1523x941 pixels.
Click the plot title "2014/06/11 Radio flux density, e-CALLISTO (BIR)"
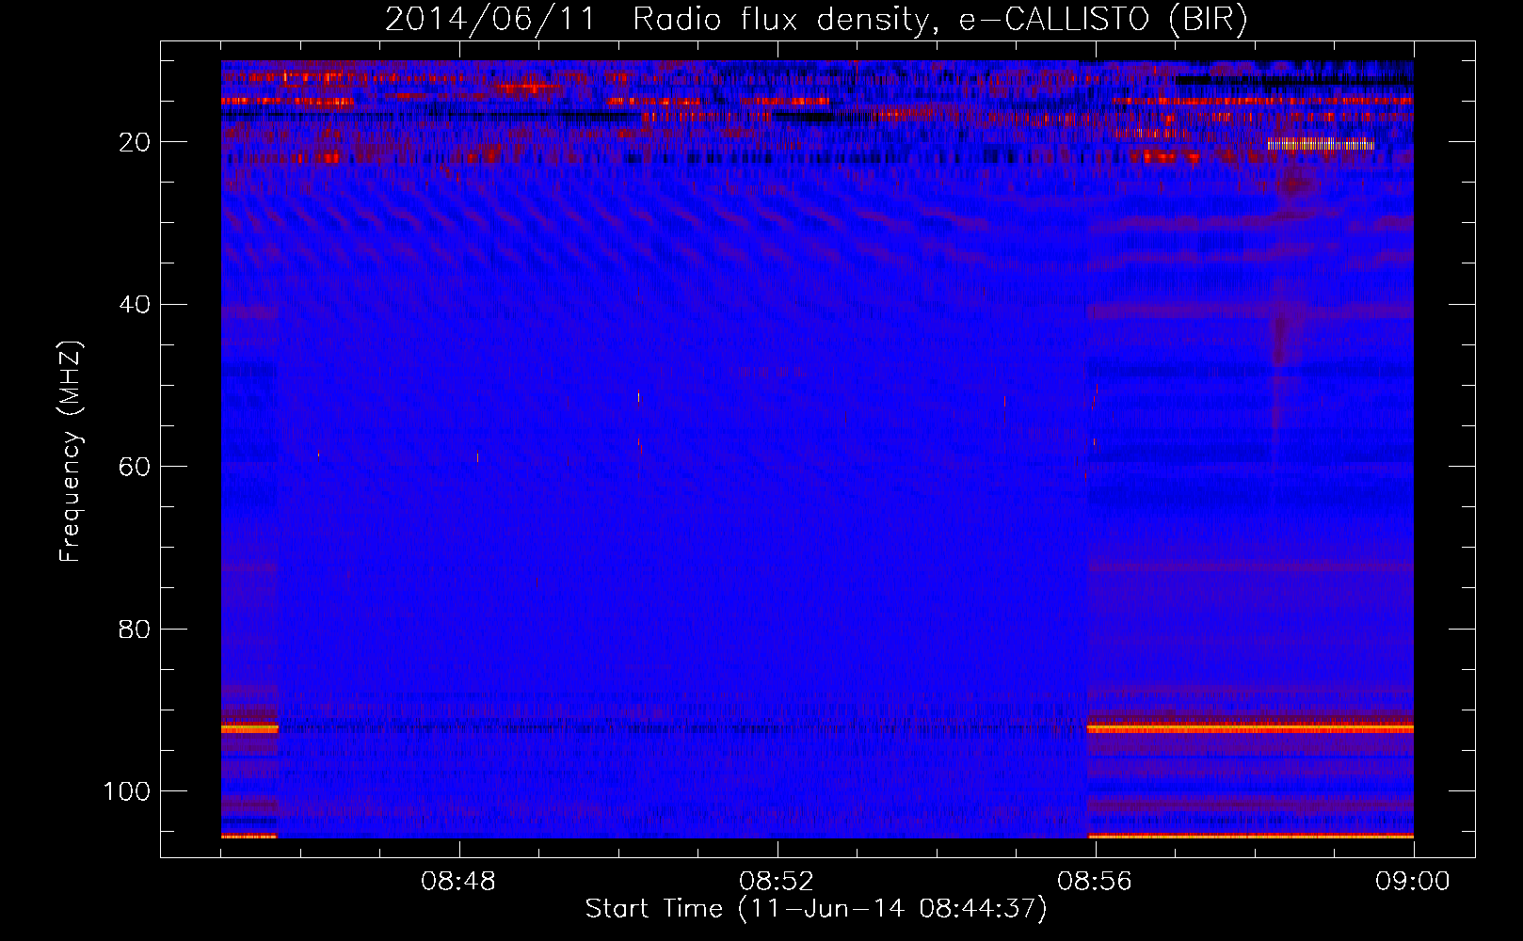tap(816, 19)
